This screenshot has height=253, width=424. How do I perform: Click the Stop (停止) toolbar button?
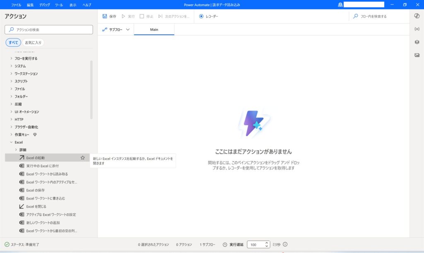point(146,16)
